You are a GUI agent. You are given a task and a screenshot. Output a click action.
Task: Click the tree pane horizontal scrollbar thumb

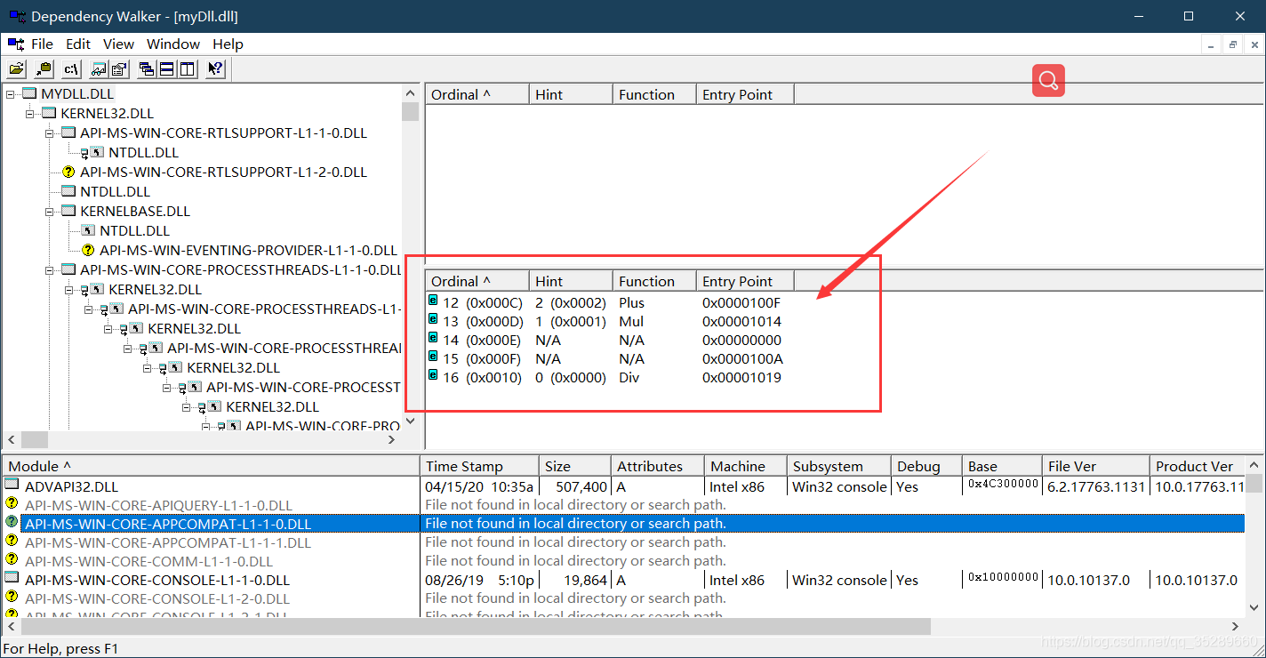34,439
